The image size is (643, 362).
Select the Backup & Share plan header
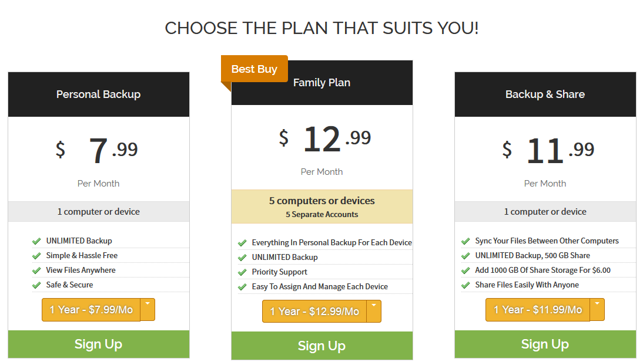coord(545,94)
